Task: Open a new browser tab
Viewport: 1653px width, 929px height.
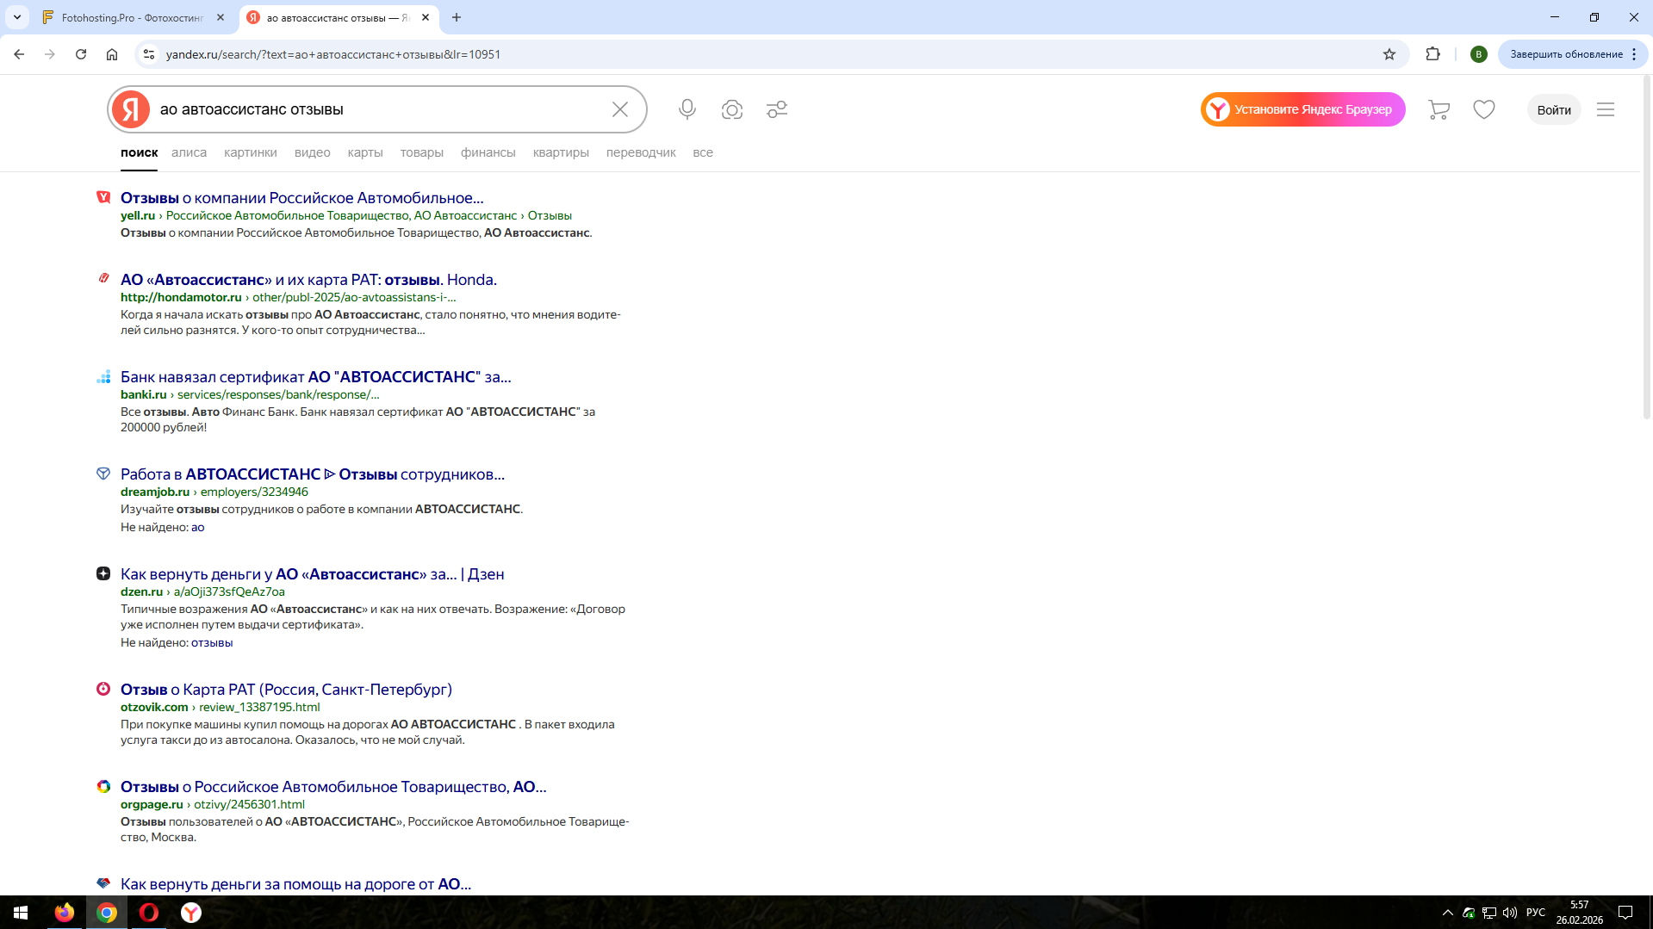Action: (x=457, y=17)
